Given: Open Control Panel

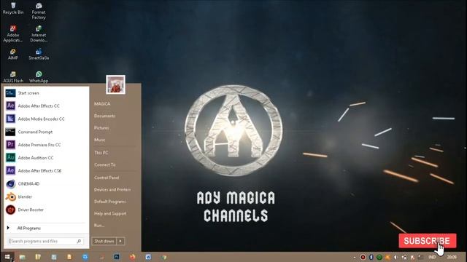Looking at the screenshot, I should point(107,178).
